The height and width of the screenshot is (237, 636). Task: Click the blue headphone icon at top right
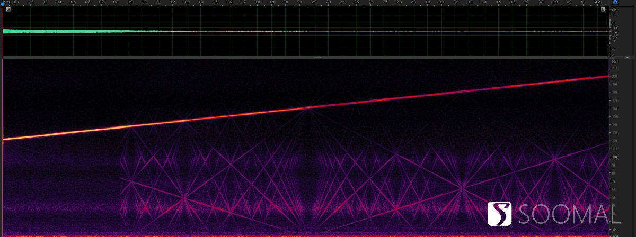click(615, 2)
